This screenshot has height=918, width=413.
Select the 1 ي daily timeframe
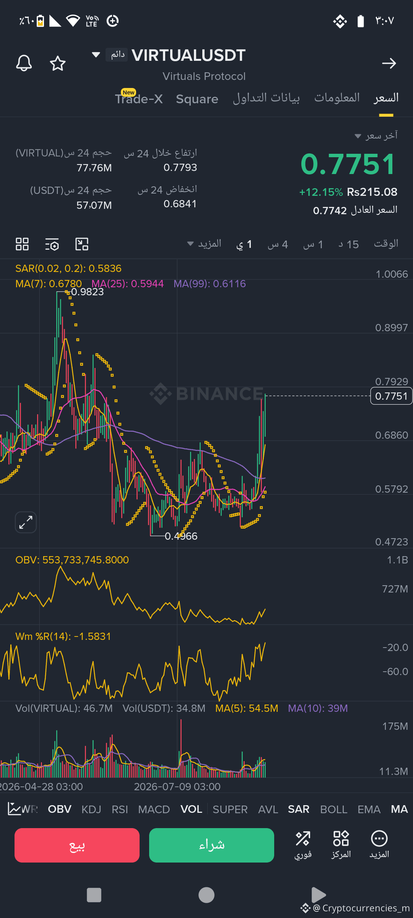point(244,244)
